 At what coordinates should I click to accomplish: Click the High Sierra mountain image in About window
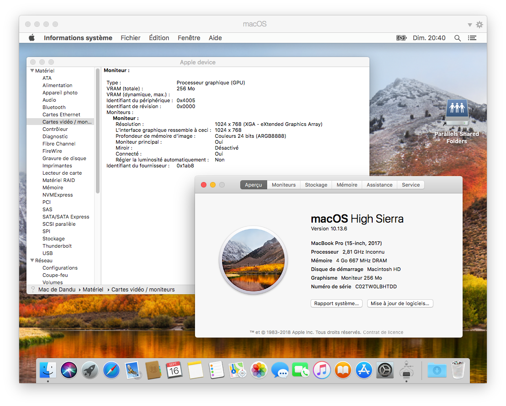pos(253,260)
